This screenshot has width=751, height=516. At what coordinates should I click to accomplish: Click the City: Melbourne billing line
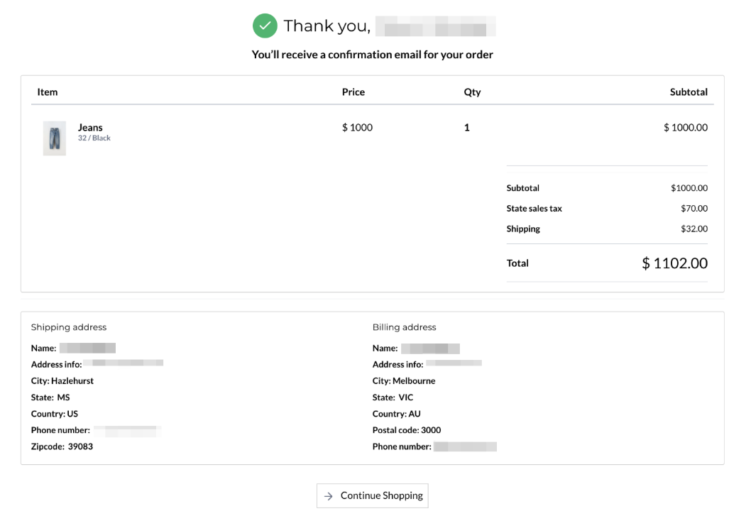[x=404, y=380]
